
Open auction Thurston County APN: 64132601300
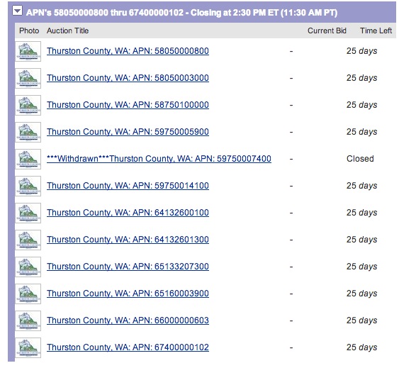point(128,240)
